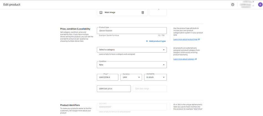Click into the Price field

(107, 77)
